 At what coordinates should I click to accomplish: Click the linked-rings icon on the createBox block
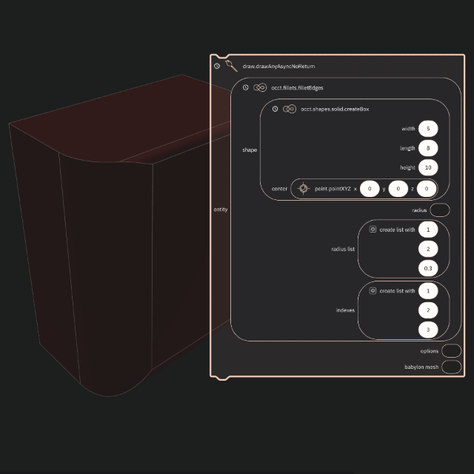[290, 109]
